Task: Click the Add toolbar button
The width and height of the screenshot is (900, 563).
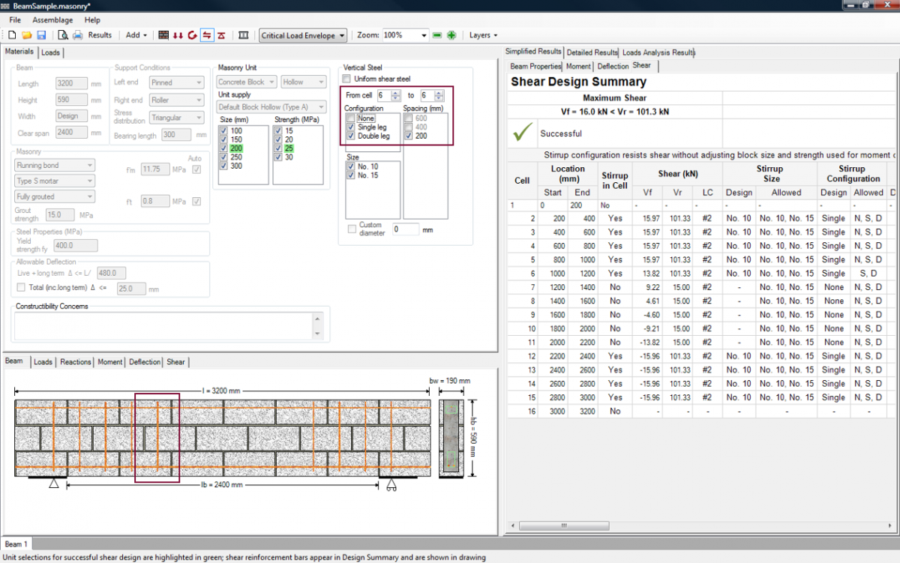Action: (x=134, y=35)
